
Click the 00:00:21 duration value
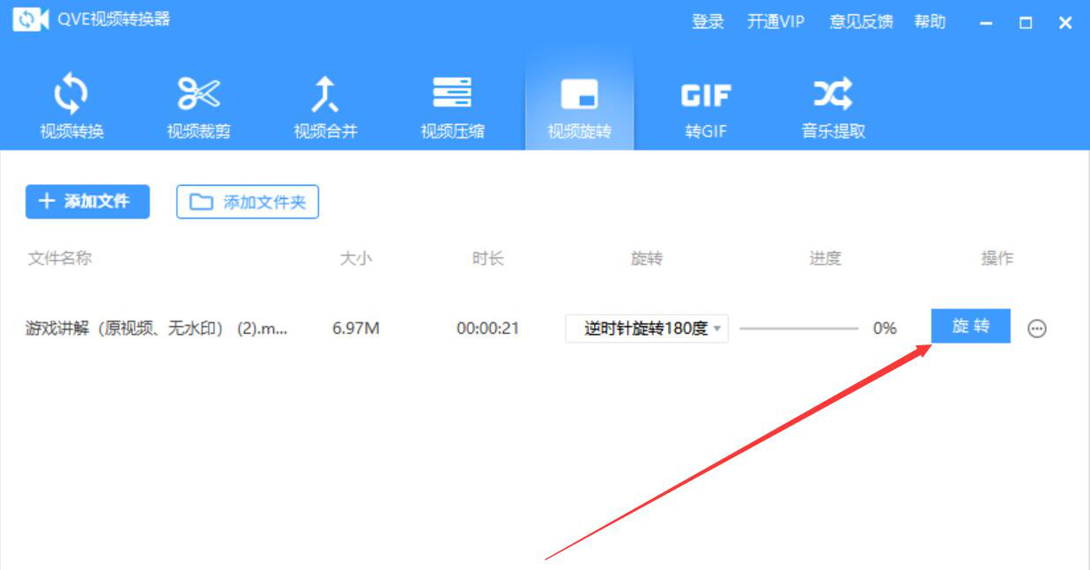pos(488,329)
